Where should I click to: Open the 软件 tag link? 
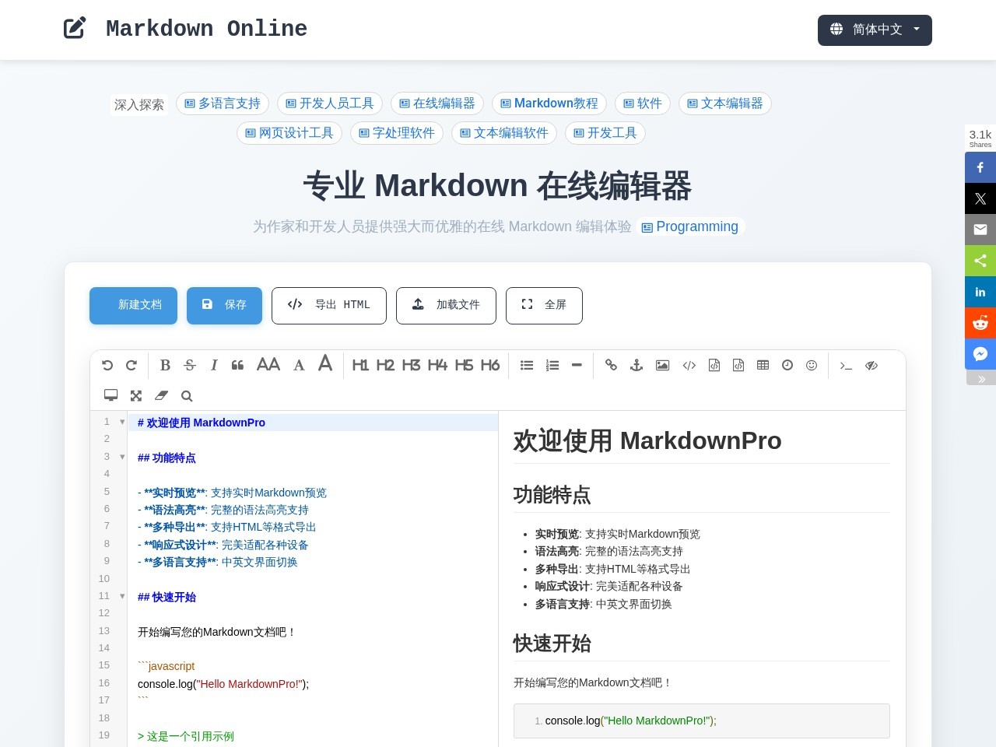[x=643, y=103]
